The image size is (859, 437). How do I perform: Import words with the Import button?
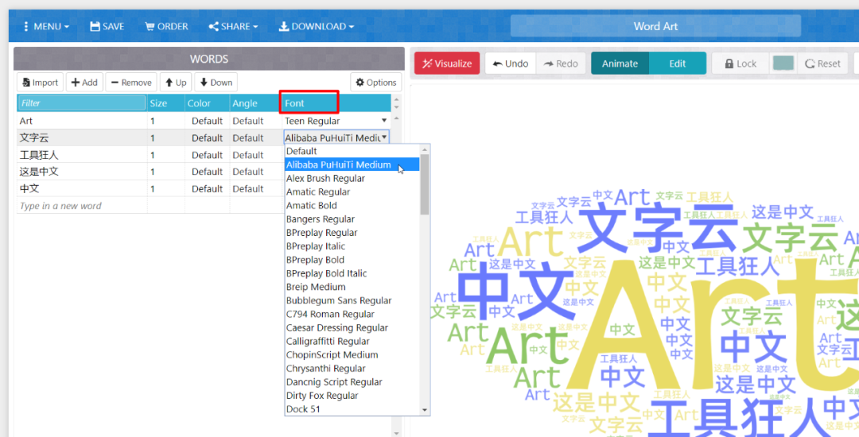pos(40,83)
